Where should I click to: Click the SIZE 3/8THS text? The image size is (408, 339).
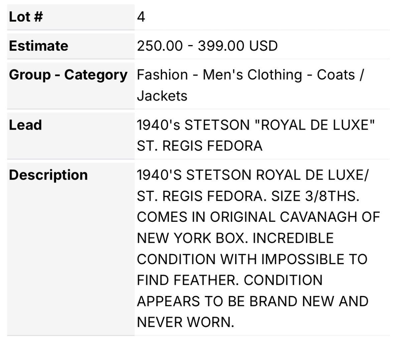click(x=315, y=196)
